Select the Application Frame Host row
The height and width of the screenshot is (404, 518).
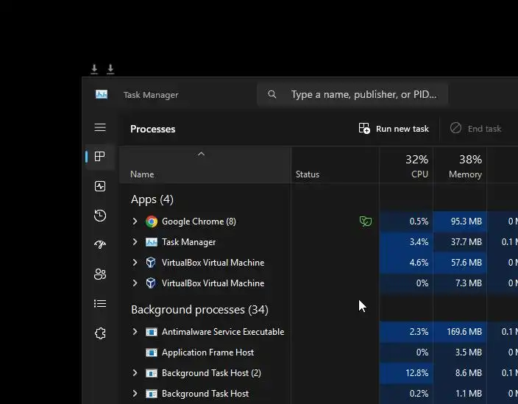(x=207, y=352)
